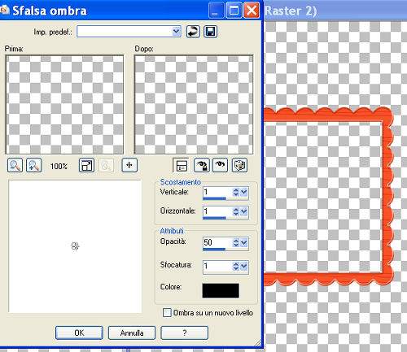The height and width of the screenshot is (352, 407).
Task: Click the navigate preview arrows icon
Action: click(129, 165)
